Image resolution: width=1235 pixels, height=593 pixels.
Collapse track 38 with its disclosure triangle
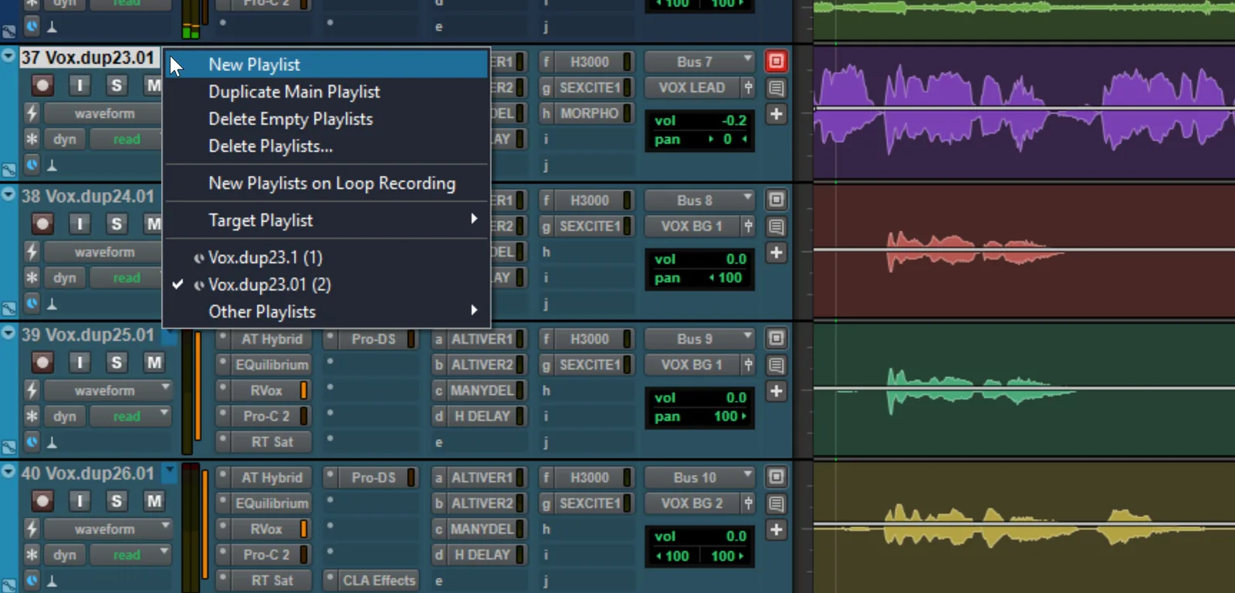pyautogui.click(x=8, y=194)
